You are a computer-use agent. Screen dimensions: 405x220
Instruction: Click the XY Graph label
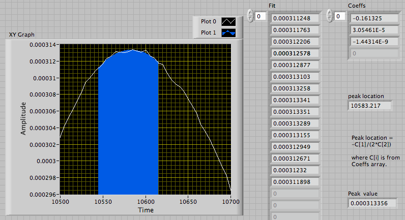click(x=22, y=35)
